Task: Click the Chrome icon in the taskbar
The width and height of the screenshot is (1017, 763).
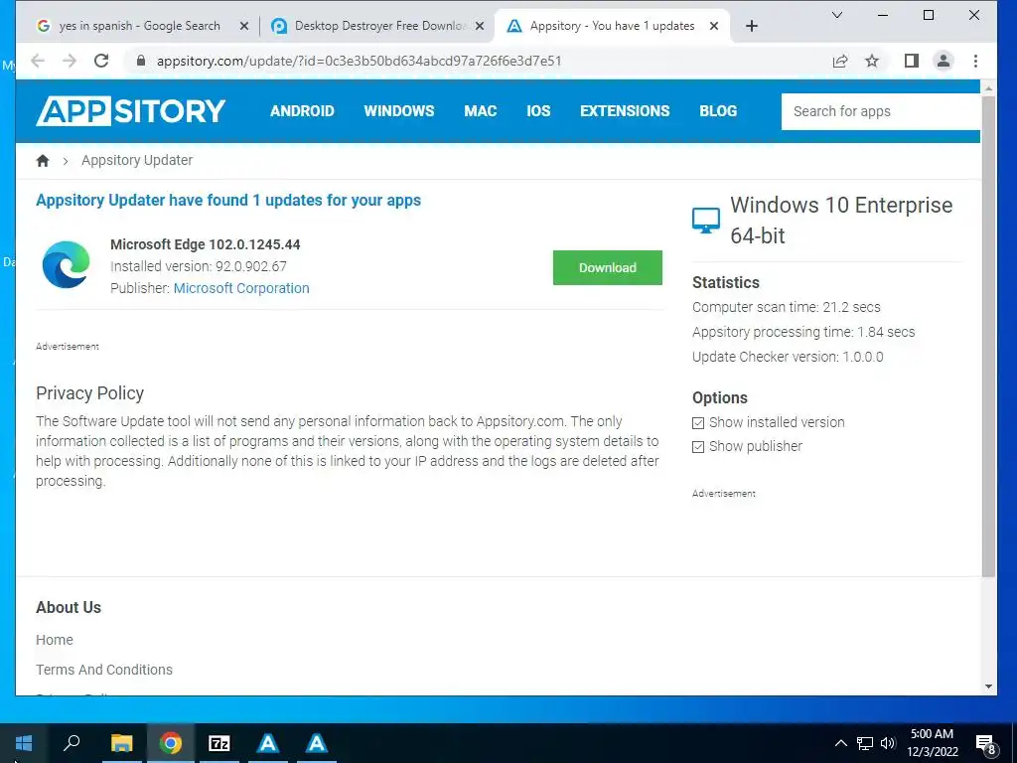Action: (171, 743)
